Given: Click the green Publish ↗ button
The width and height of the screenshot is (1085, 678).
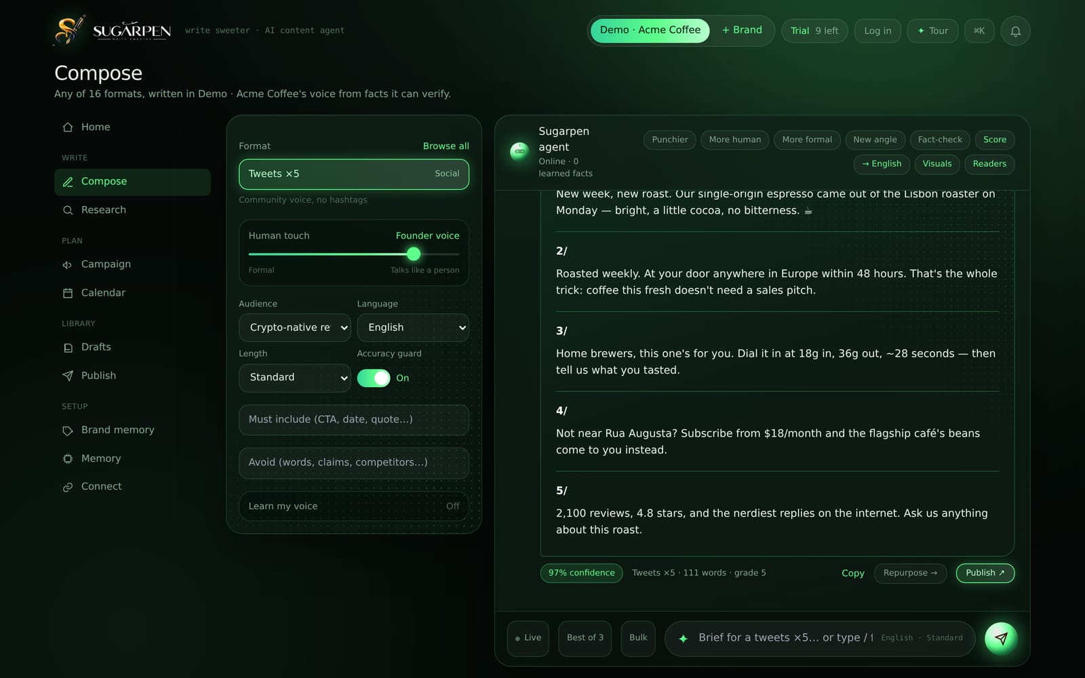Looking at the screenshot, I should 985,573.
